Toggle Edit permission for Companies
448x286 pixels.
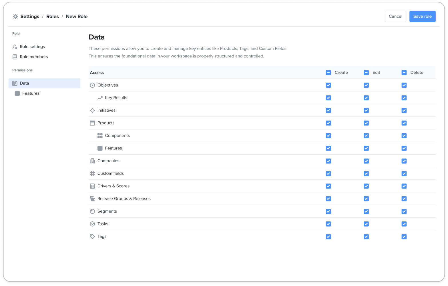click(366, 161)
